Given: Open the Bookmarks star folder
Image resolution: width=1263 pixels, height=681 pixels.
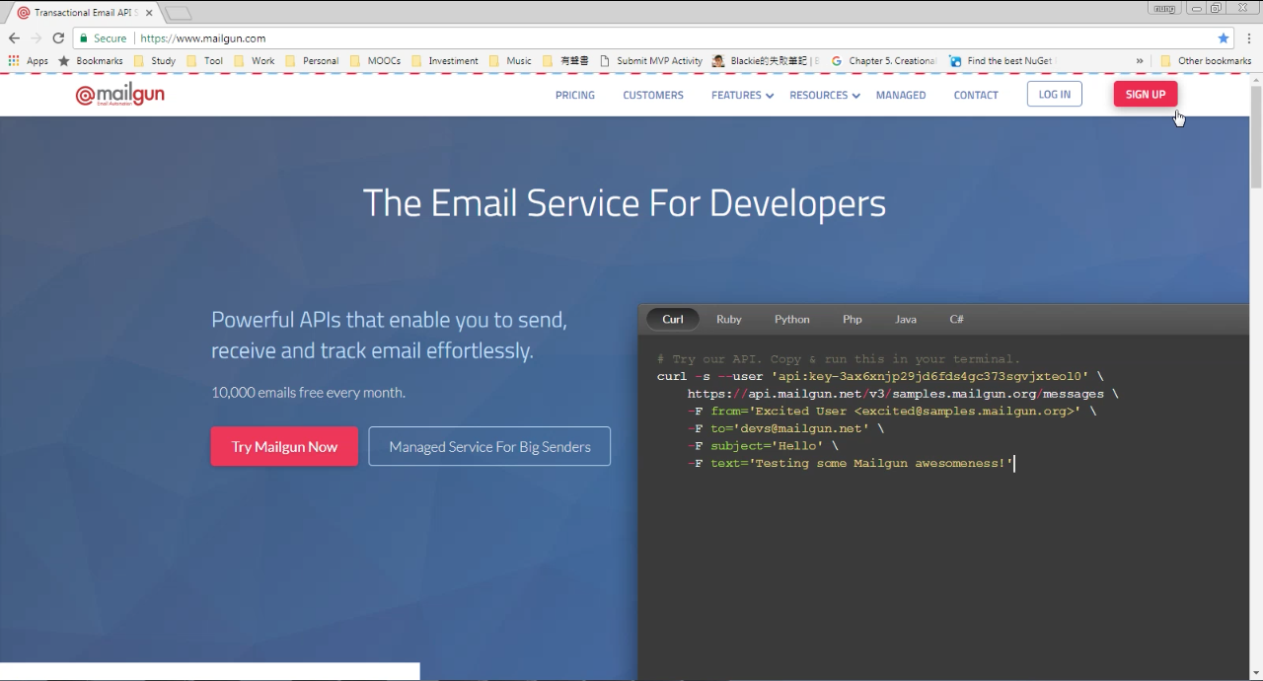Looking at the screenshot, I should tap(91, 61).
